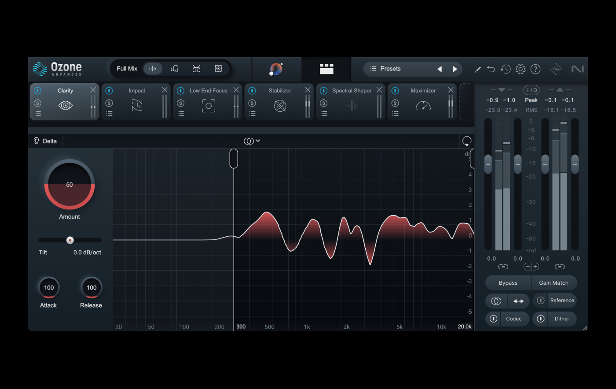This screenshot has width=616, height=389.
Task: Select the Low End Focus module
Action: [x=208, y=102]
